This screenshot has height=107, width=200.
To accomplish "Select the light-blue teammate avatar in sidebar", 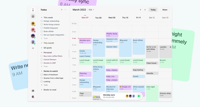I will pos(33,42).
